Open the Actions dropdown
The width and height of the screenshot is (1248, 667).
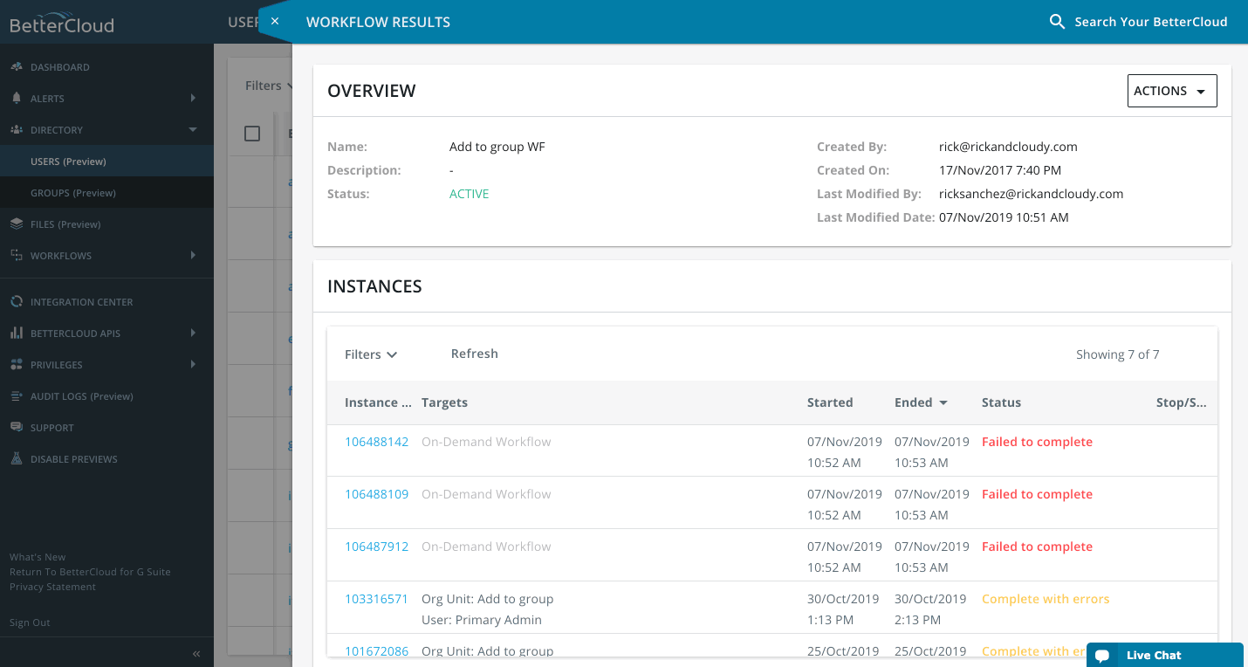1172,90
